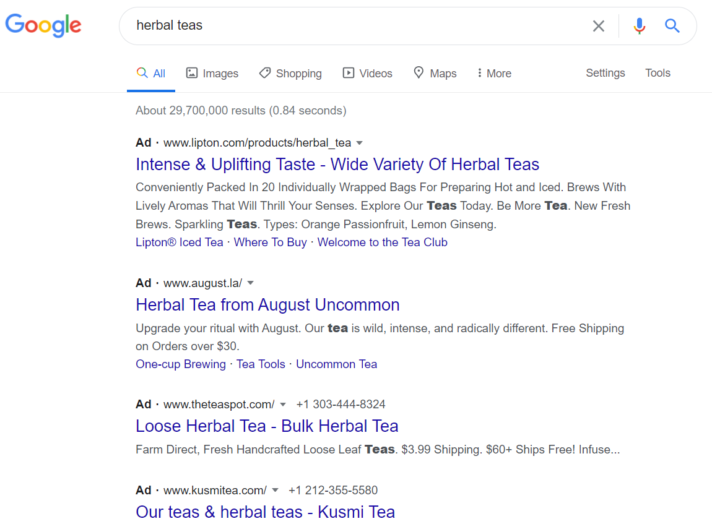Click the Videos play icon
This screenshot has height=524, width=712.
click(348, 73)
